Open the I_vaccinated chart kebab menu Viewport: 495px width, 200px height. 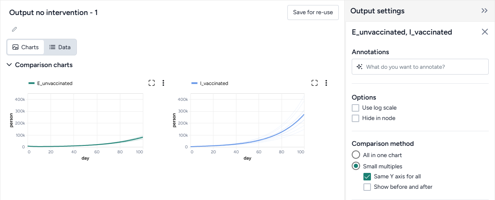click(326, 83)
